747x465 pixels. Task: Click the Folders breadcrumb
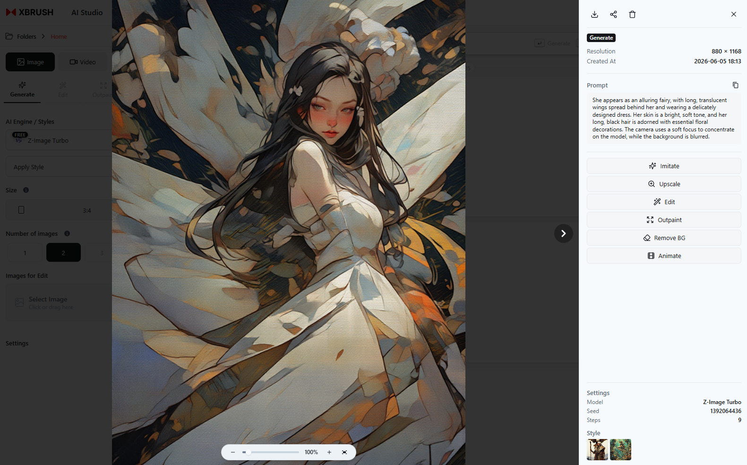[21, 36]
